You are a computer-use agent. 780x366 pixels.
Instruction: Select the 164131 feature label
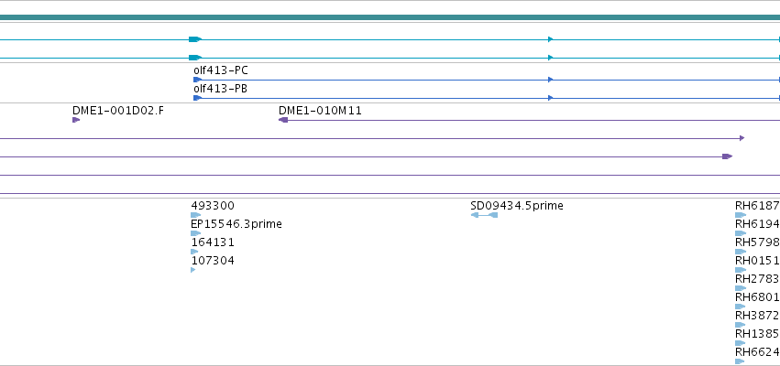pyautogui.click(x=213, y=242)
